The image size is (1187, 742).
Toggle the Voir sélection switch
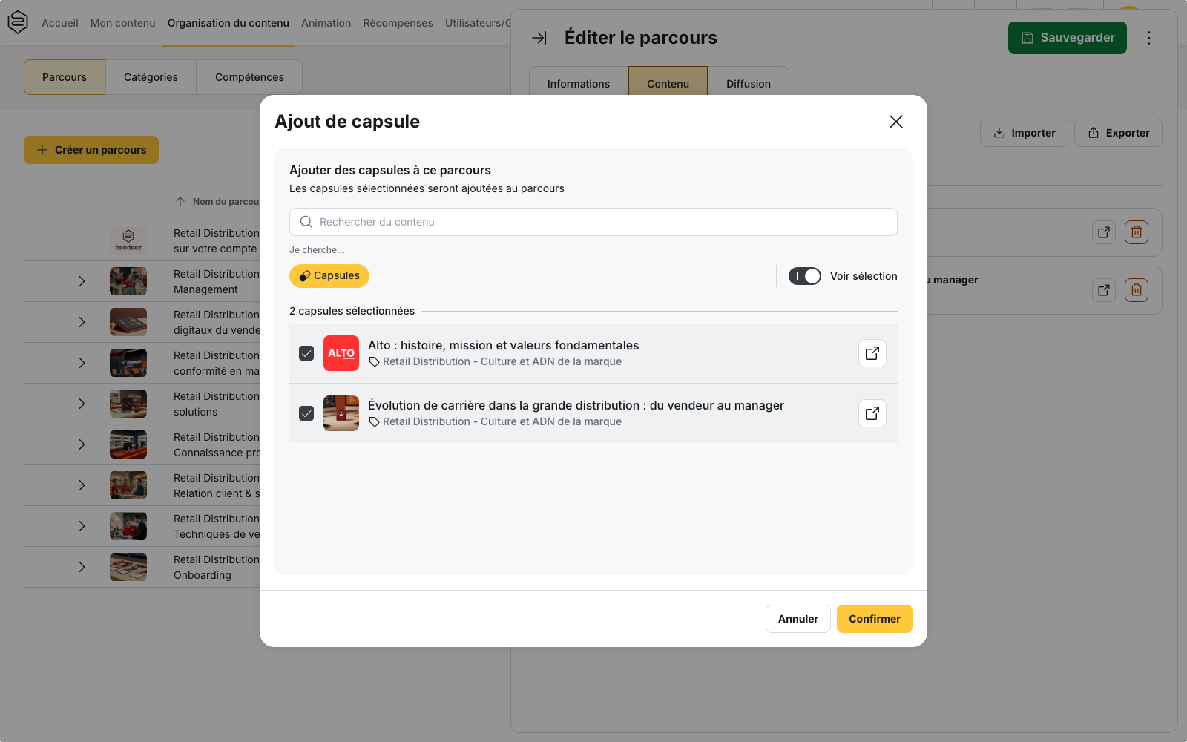coord(805,276)
